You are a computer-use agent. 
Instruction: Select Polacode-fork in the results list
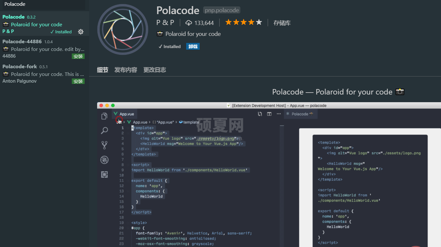[x=45, y=74]
